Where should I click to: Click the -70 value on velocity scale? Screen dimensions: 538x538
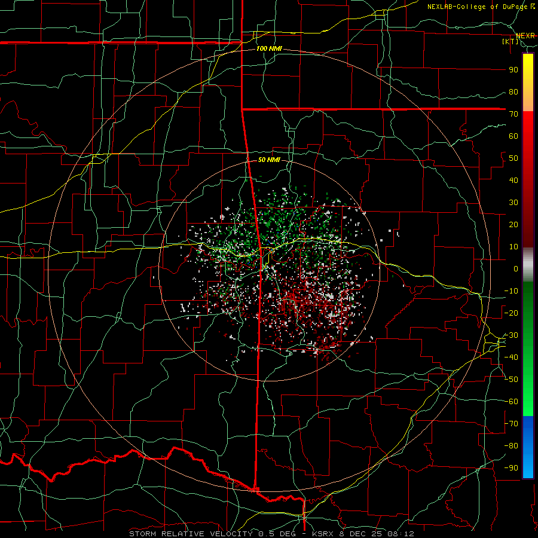point(512,424)
